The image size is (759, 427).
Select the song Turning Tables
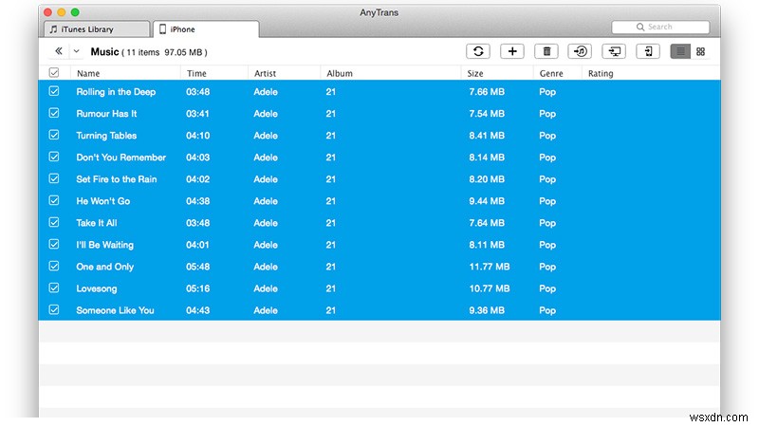[x=106, y=135]
